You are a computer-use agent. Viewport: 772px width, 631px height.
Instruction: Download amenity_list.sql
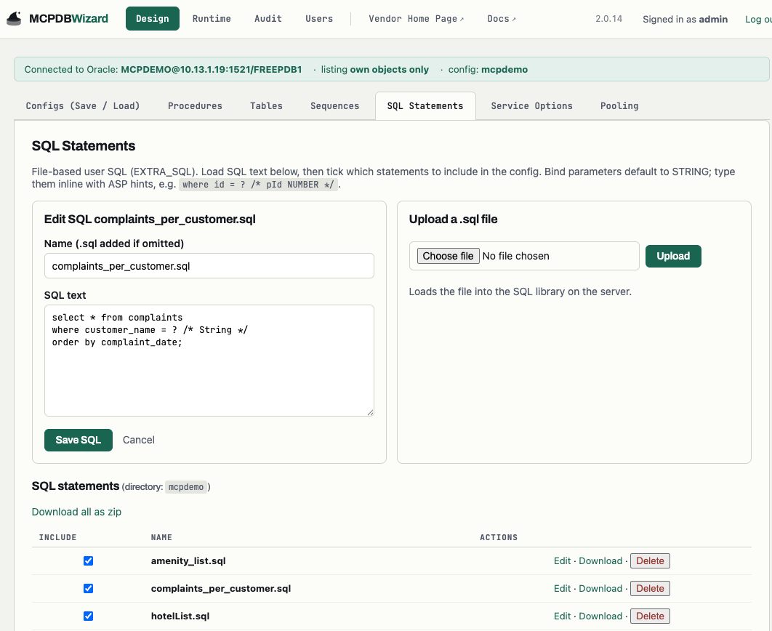(x=600, y=560)
